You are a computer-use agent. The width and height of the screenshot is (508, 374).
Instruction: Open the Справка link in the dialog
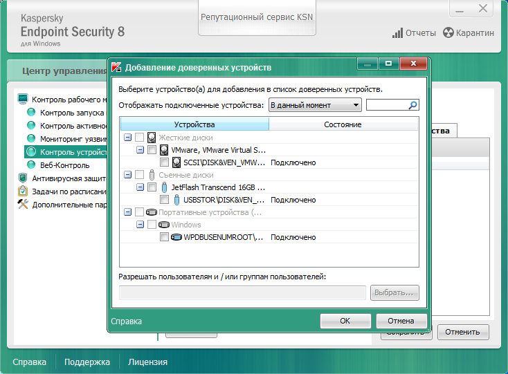coord(127,321)
